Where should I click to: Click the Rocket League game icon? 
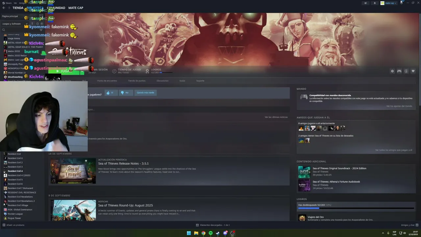(5, 214)
